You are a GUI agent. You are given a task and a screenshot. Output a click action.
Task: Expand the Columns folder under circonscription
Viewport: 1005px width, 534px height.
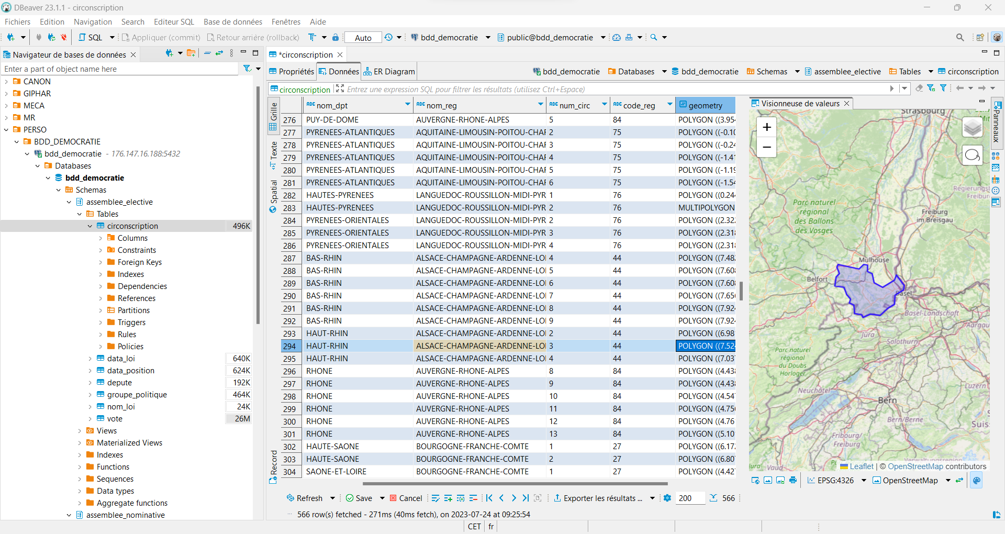(100, 238)
